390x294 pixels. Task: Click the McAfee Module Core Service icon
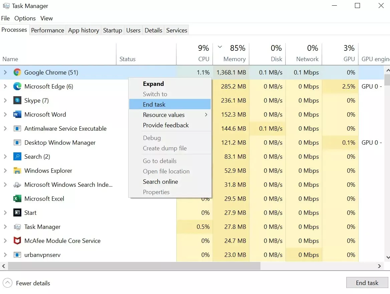(17, 241)
